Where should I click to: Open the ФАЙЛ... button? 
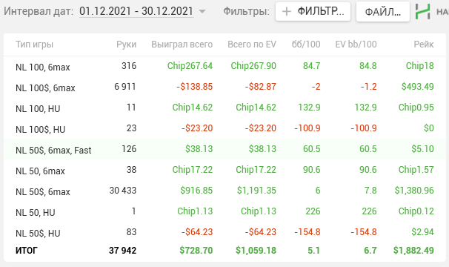pos(383,12)
